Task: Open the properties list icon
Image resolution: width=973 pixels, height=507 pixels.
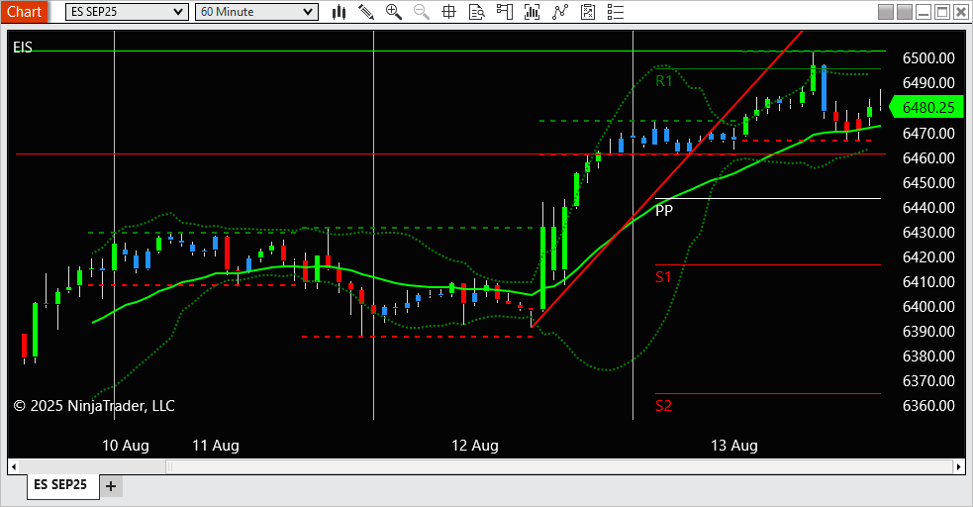Action: [616, 12]
